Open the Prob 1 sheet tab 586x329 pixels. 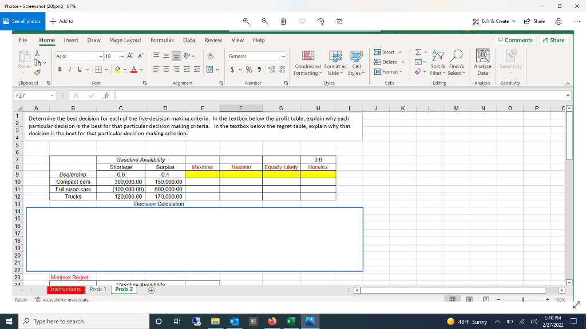point(97,289)
